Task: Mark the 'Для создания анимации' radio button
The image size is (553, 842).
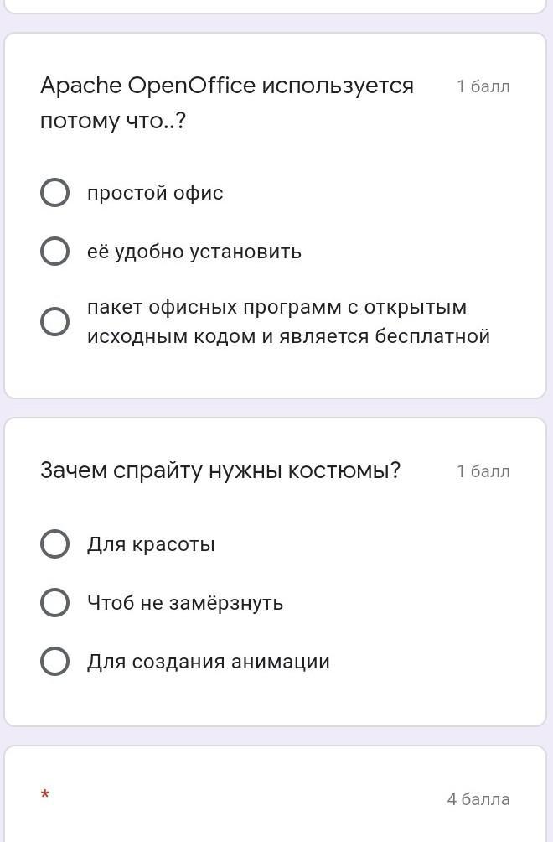Action: pyautogui.click(x=54, y=661)
